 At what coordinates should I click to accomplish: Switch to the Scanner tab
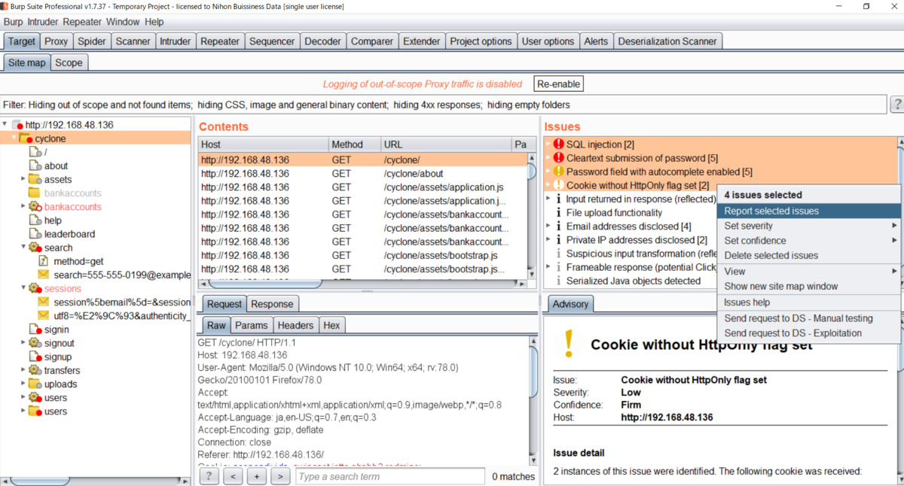point(133,41)
